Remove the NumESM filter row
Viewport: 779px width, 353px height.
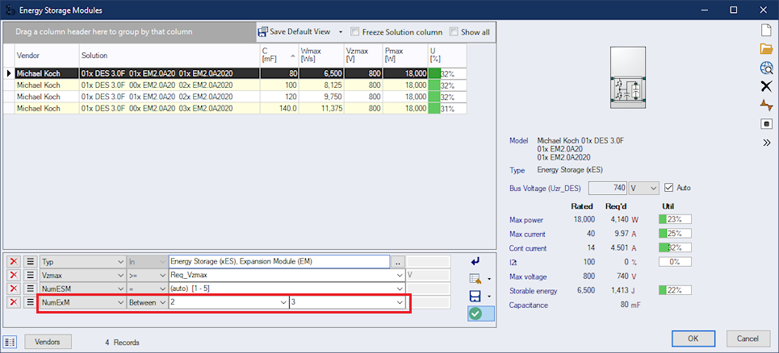(14, 289)
